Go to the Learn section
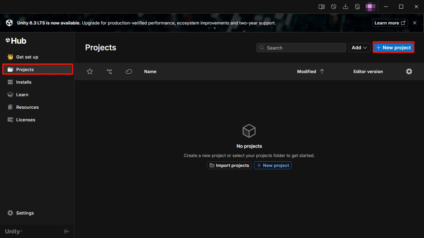Screen dimensions: 424x238 (22, 95)
